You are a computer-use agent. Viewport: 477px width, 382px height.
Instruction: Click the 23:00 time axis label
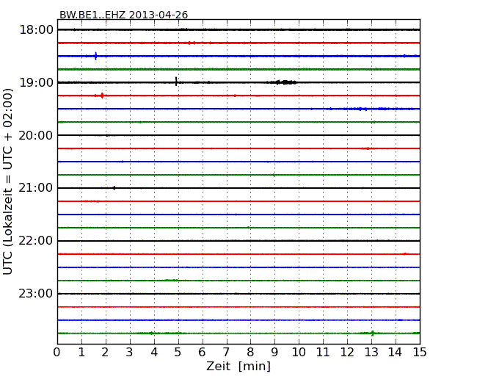[x=36, y=294]
